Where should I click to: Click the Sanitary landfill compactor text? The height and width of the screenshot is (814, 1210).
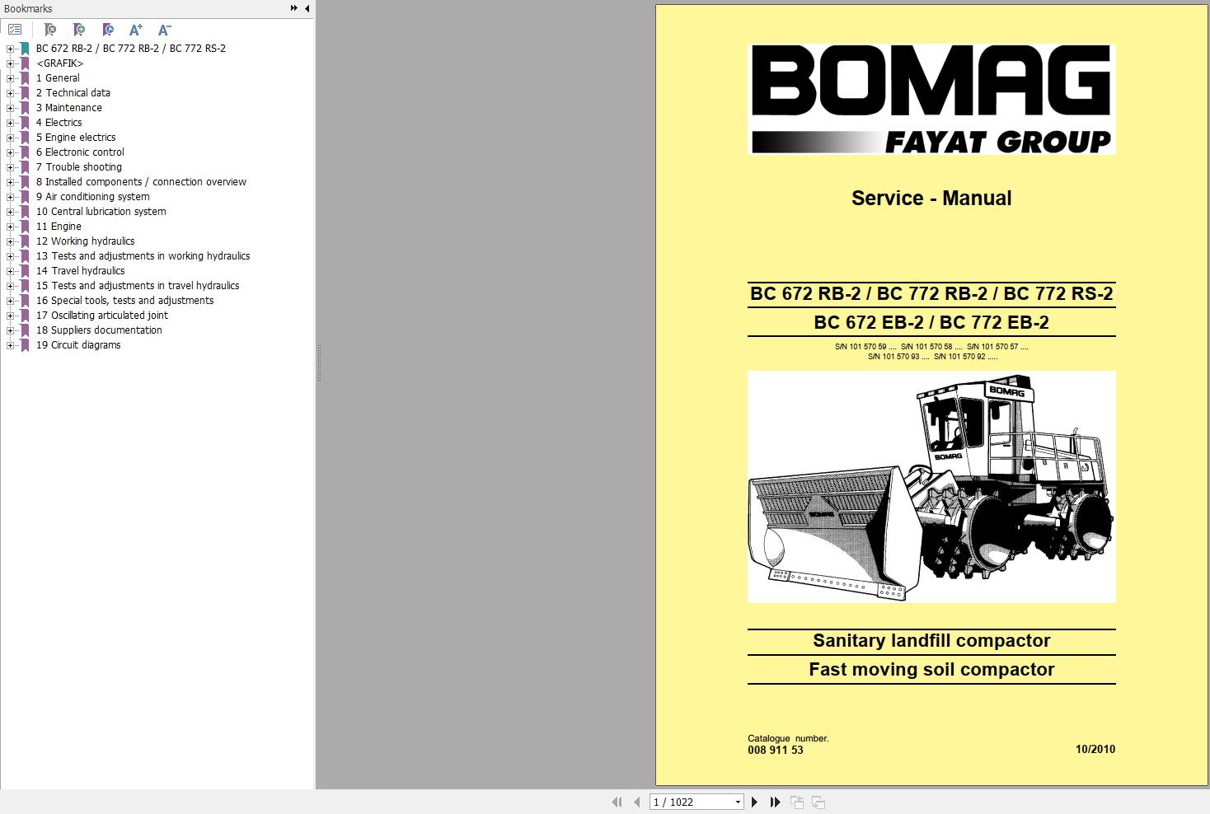coord(931,641)
